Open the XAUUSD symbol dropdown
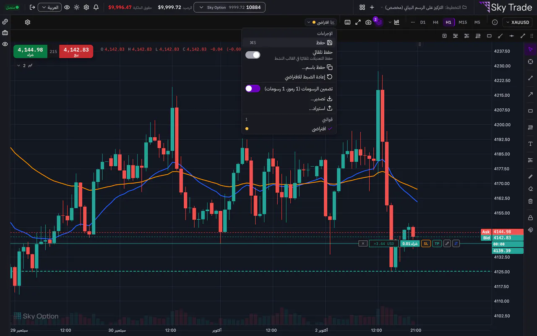 point(517,22)
